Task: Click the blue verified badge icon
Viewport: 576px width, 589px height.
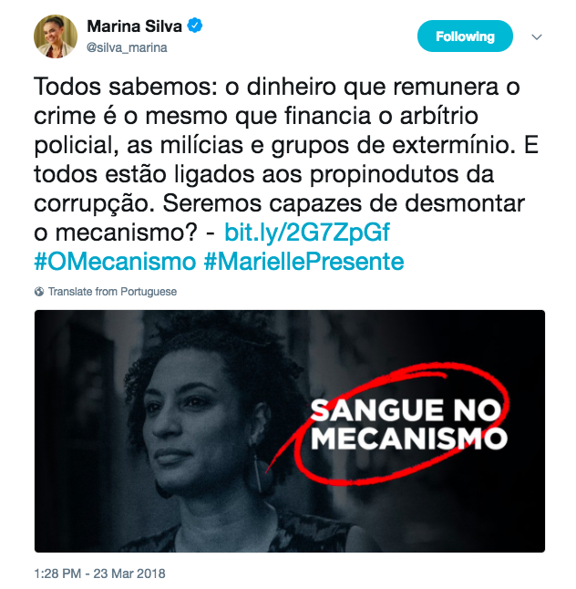Action: [195, 26]
